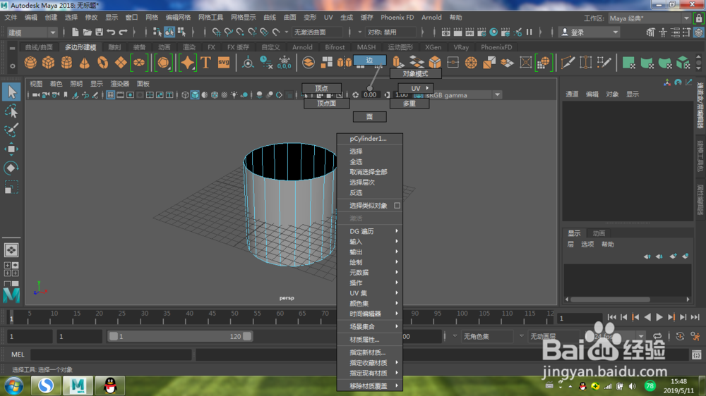Choose the Paint selection tool
706x396 pixels.
11,130
